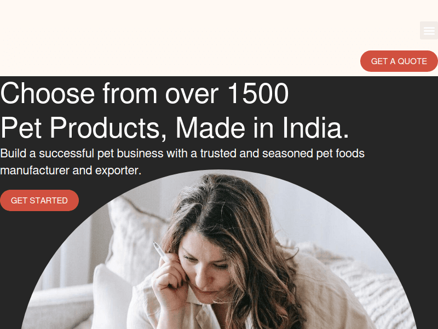This screenshot has width=438, height=329.
Task: Open the hamburger navigation menu
Action: pyautogui.click(x=429, y=30)
